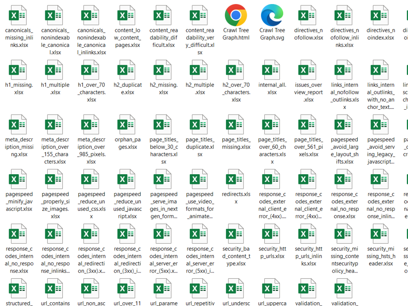Click response_codes_external_no_response_inlin... filename
The image size is (408, 306).
pyautogui.click(x=381, y=205)
